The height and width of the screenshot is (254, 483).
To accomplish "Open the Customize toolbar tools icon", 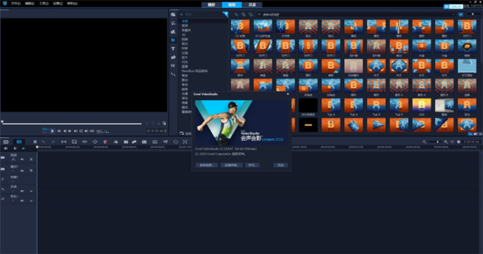I will coord(35,142).
